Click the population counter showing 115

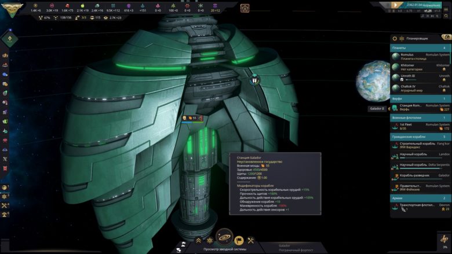[95, 18]
